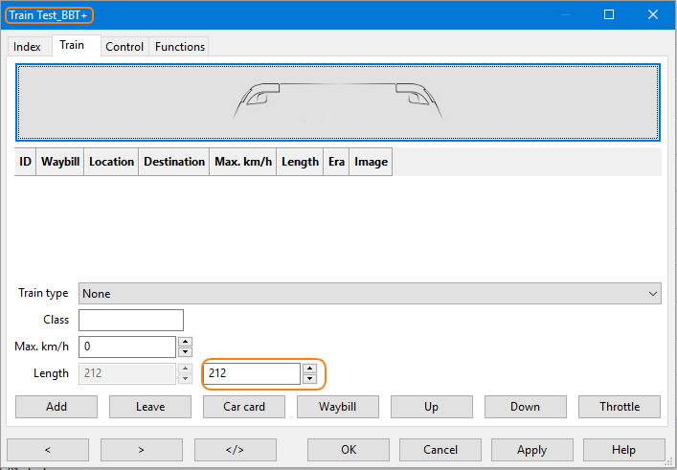The height and width of the screenshot is (470, 677).
Task: Open the Throttle
Action: tap(620, 407)
